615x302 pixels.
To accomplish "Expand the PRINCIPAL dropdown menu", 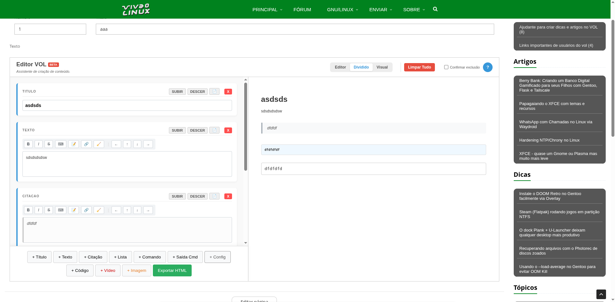I will click(x=267, y=10).
